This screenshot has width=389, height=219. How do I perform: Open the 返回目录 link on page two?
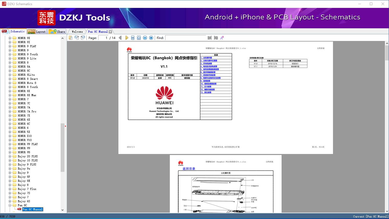189,169
